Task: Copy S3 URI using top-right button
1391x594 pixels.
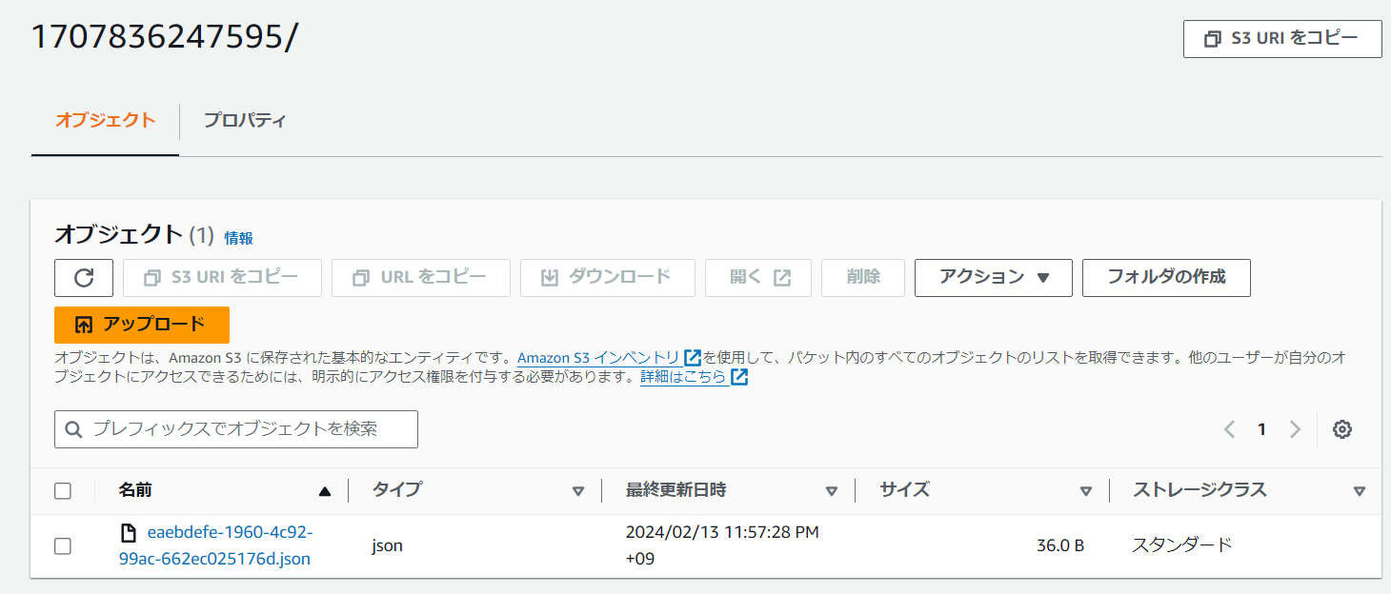Action: 1282,39
